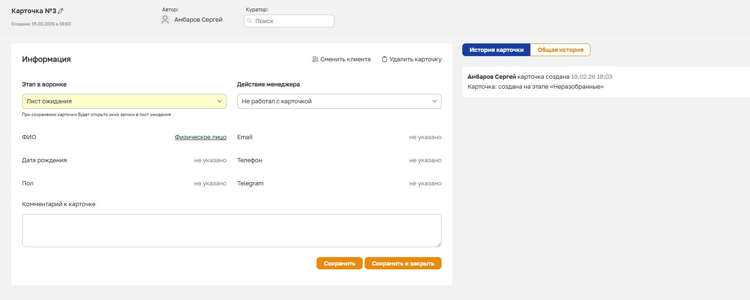The image size is (750, 300).
Task: Select the Email не указано value
Action: coord(425,137)
